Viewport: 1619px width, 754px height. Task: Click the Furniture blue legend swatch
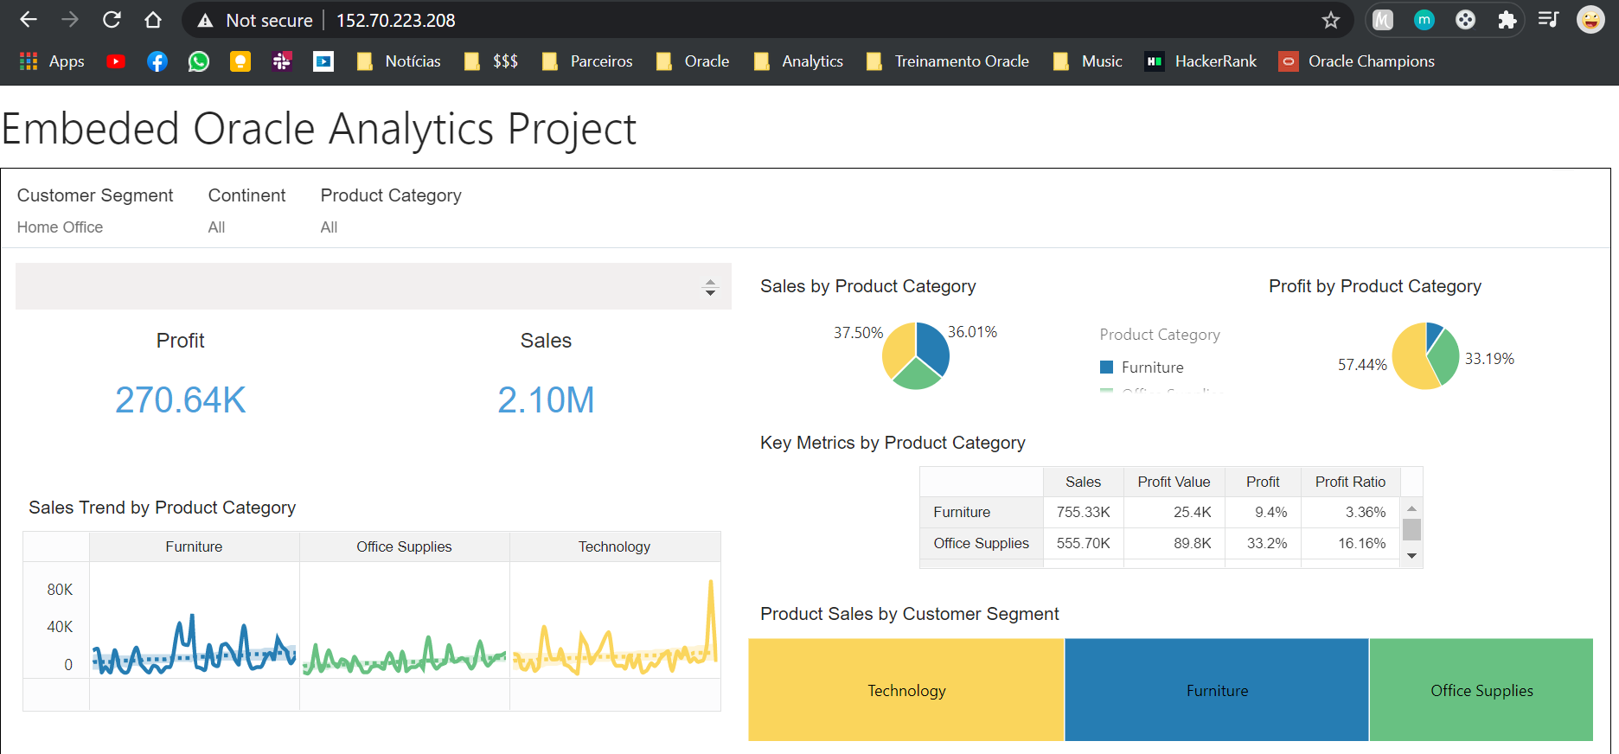tap(1106, 367)
